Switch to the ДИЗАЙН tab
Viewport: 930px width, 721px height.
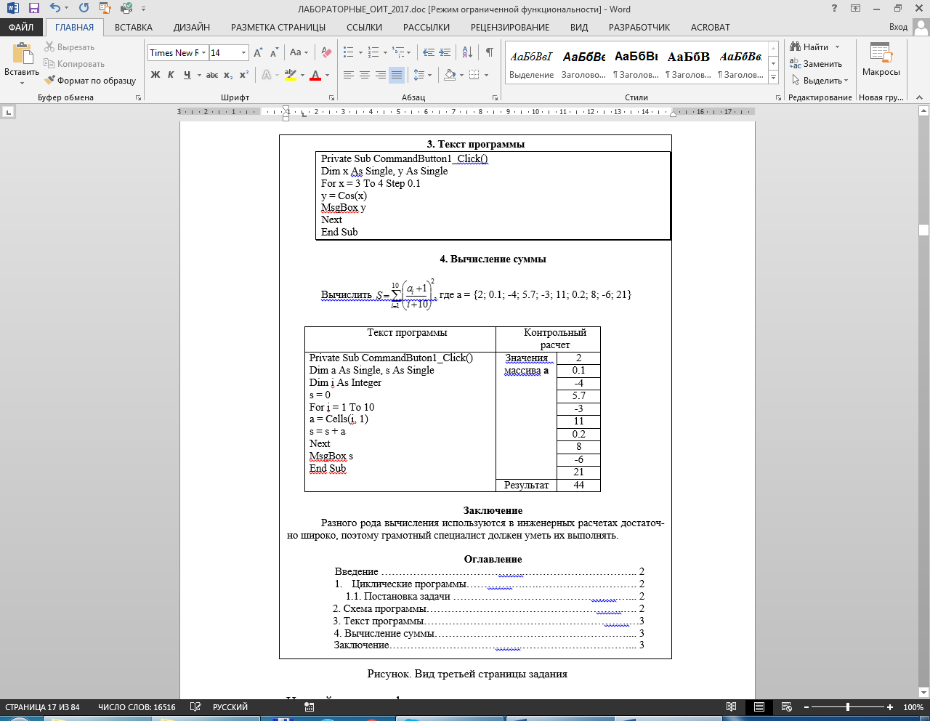(192, 27)
